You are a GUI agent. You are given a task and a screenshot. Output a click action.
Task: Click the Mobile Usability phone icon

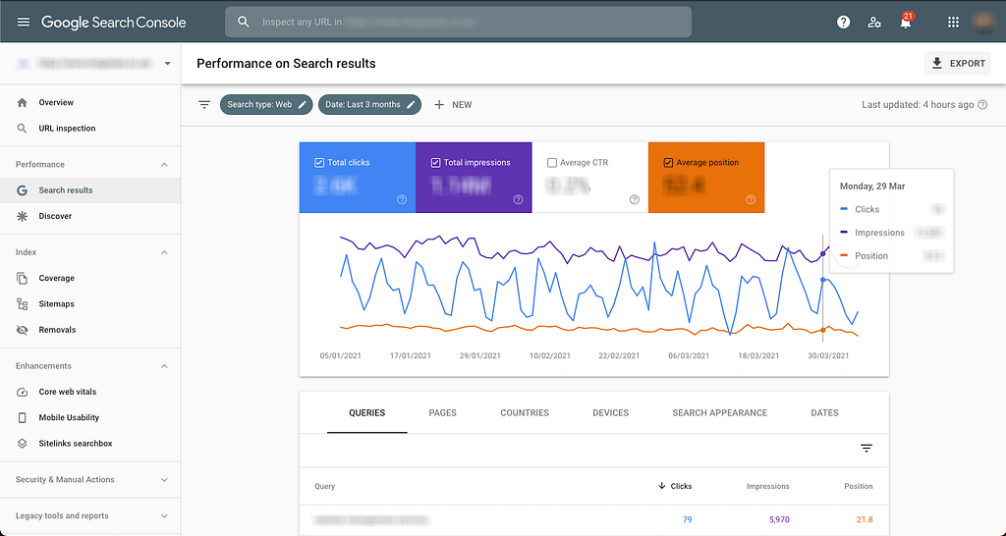tap(22, 417)
